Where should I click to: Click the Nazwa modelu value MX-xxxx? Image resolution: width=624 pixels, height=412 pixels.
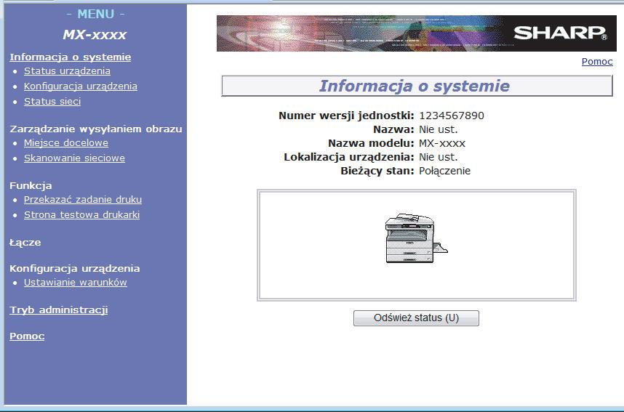point(441,143)
